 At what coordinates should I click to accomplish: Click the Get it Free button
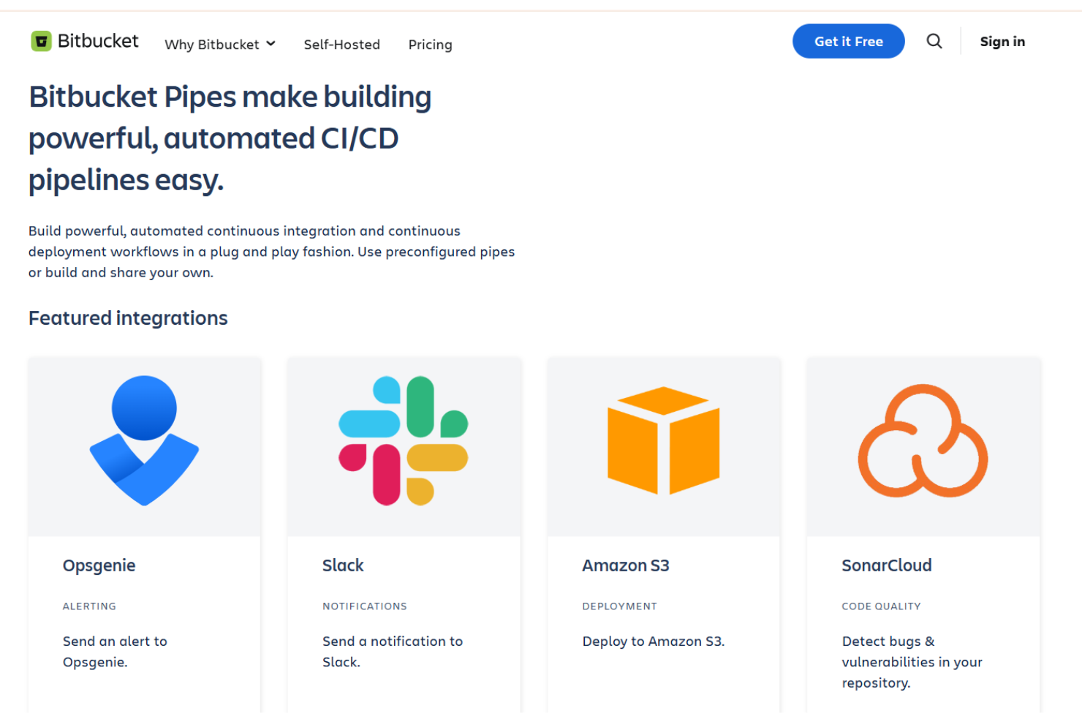(848, 41)
